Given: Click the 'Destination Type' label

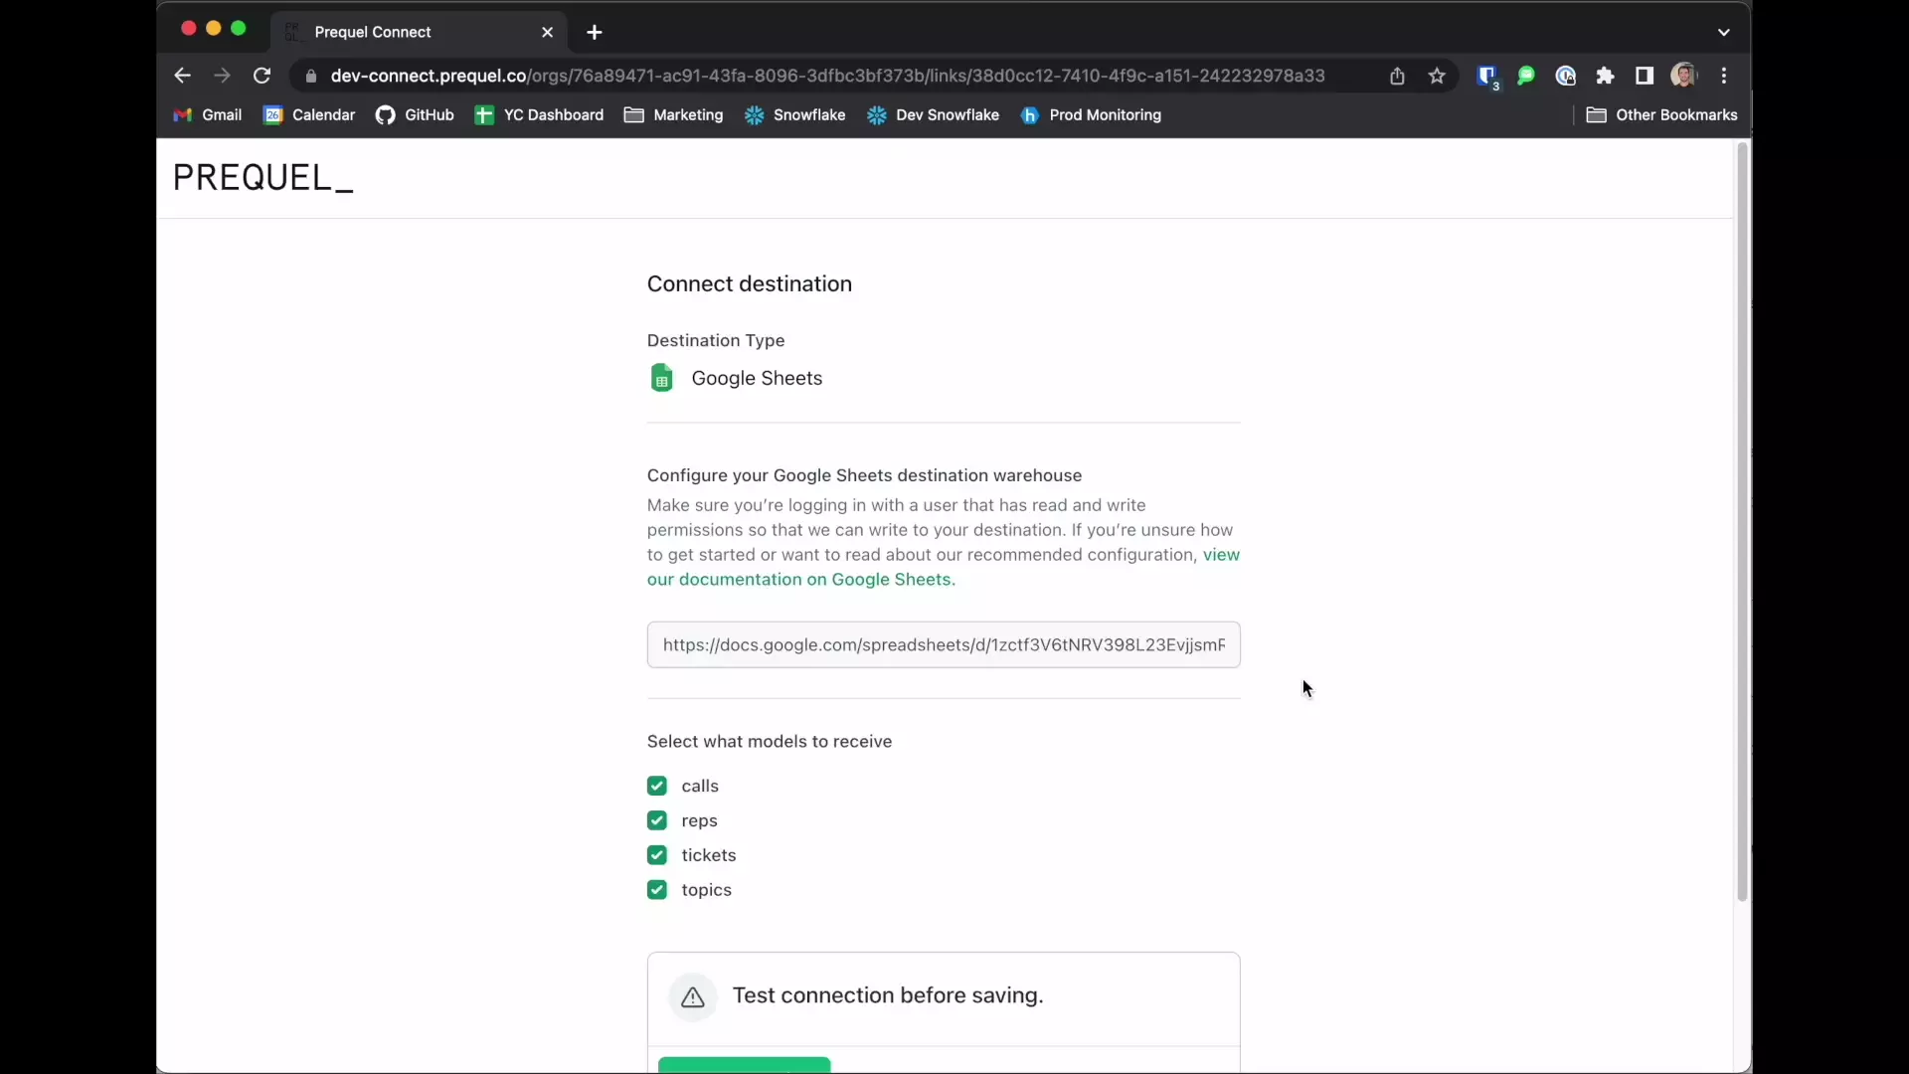Looking at the screenshot, I should [716, 340].
